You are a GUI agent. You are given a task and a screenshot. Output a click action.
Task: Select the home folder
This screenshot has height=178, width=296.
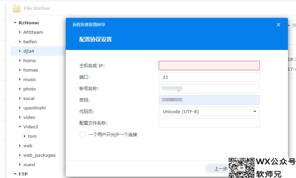tap(29, 61)
